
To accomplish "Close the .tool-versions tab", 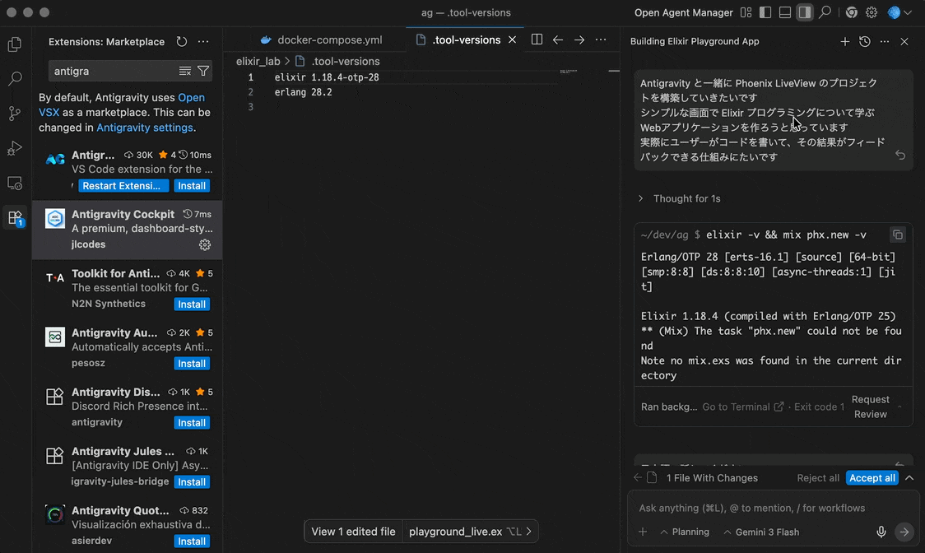I will point(512,39).
